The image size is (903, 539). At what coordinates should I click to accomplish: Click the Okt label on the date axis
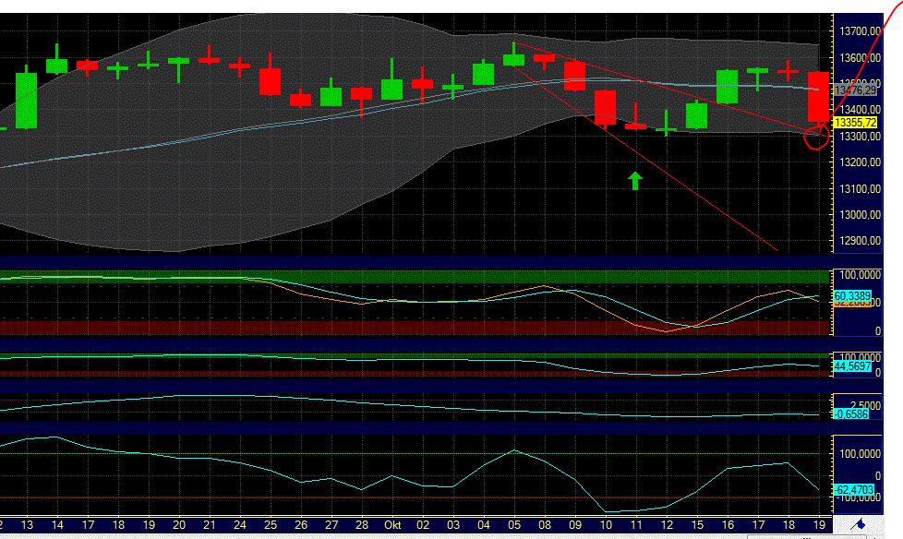[392, 524]
